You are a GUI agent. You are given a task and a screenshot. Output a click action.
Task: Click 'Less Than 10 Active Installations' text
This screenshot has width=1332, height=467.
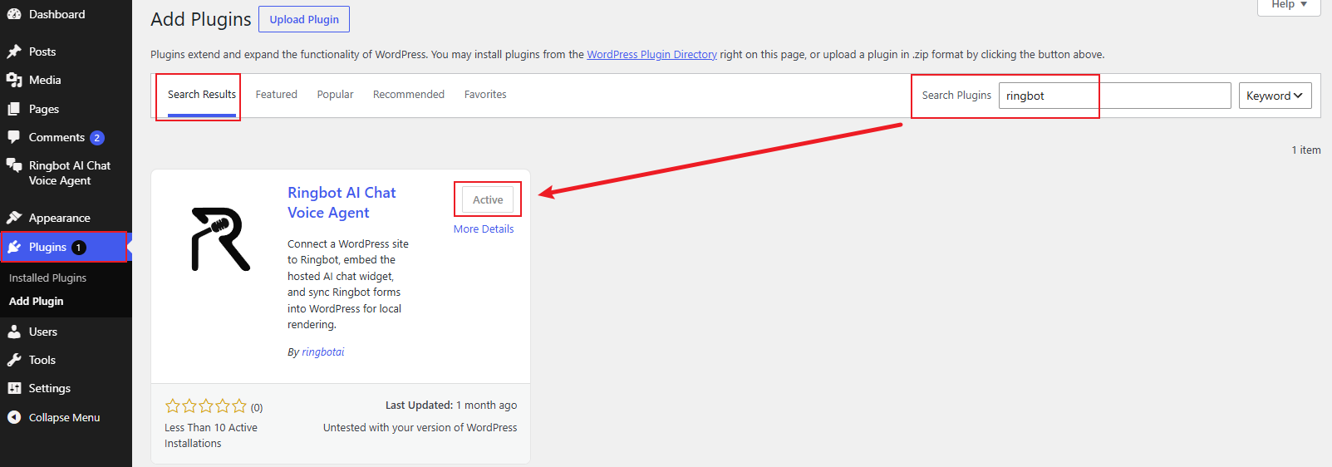211,435
